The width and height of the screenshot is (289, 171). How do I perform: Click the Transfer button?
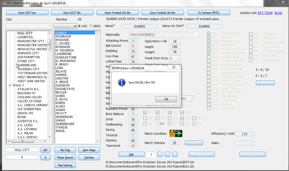point(89,157)
